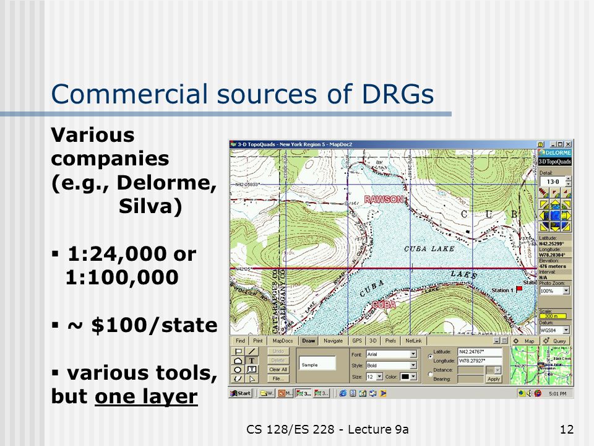The image size is (594, 446).
Task: Pan map northeast with diagonal arrow
Action: coord(566,205)
